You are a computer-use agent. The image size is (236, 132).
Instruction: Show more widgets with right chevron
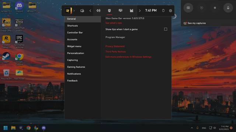[x=140, y=11]
